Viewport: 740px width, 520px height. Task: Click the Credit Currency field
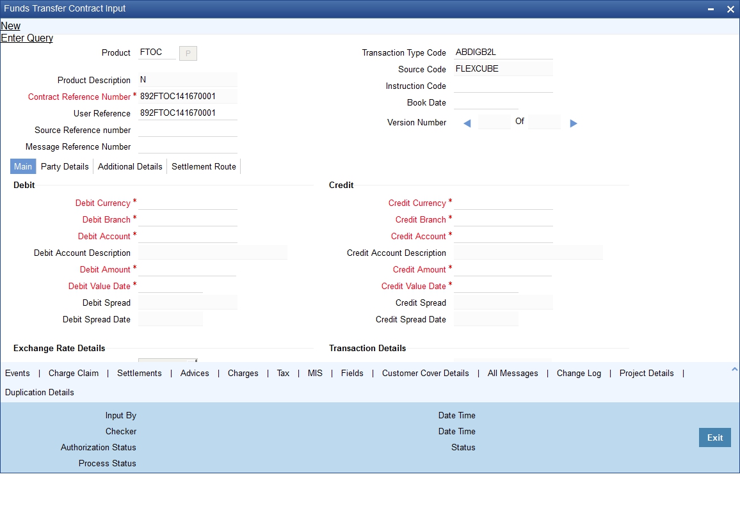[x=503, y=203]
